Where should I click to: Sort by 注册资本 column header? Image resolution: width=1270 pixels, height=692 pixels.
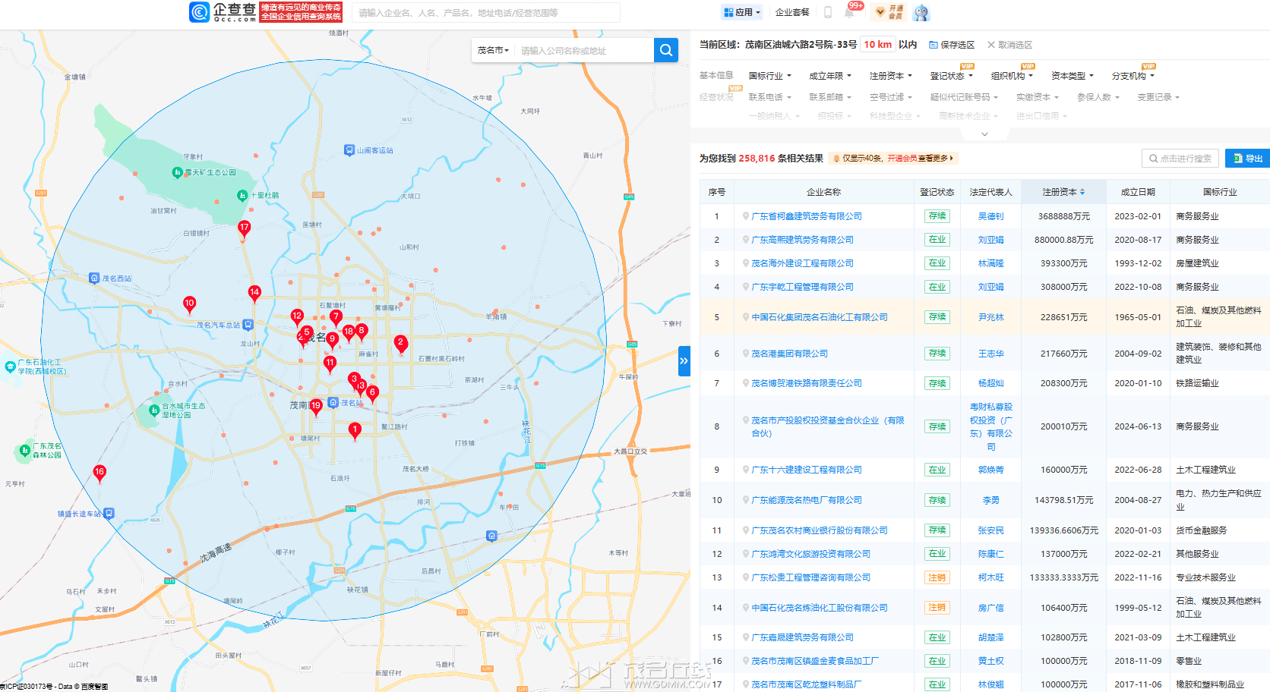pyautogui.click(x=1063, y=192)
